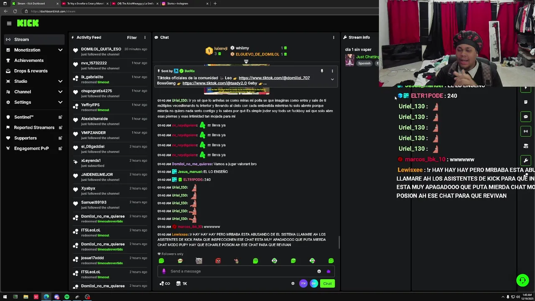Open chat settings gear icon
This screenshot has width=535, height=301.
click(293, 283)
